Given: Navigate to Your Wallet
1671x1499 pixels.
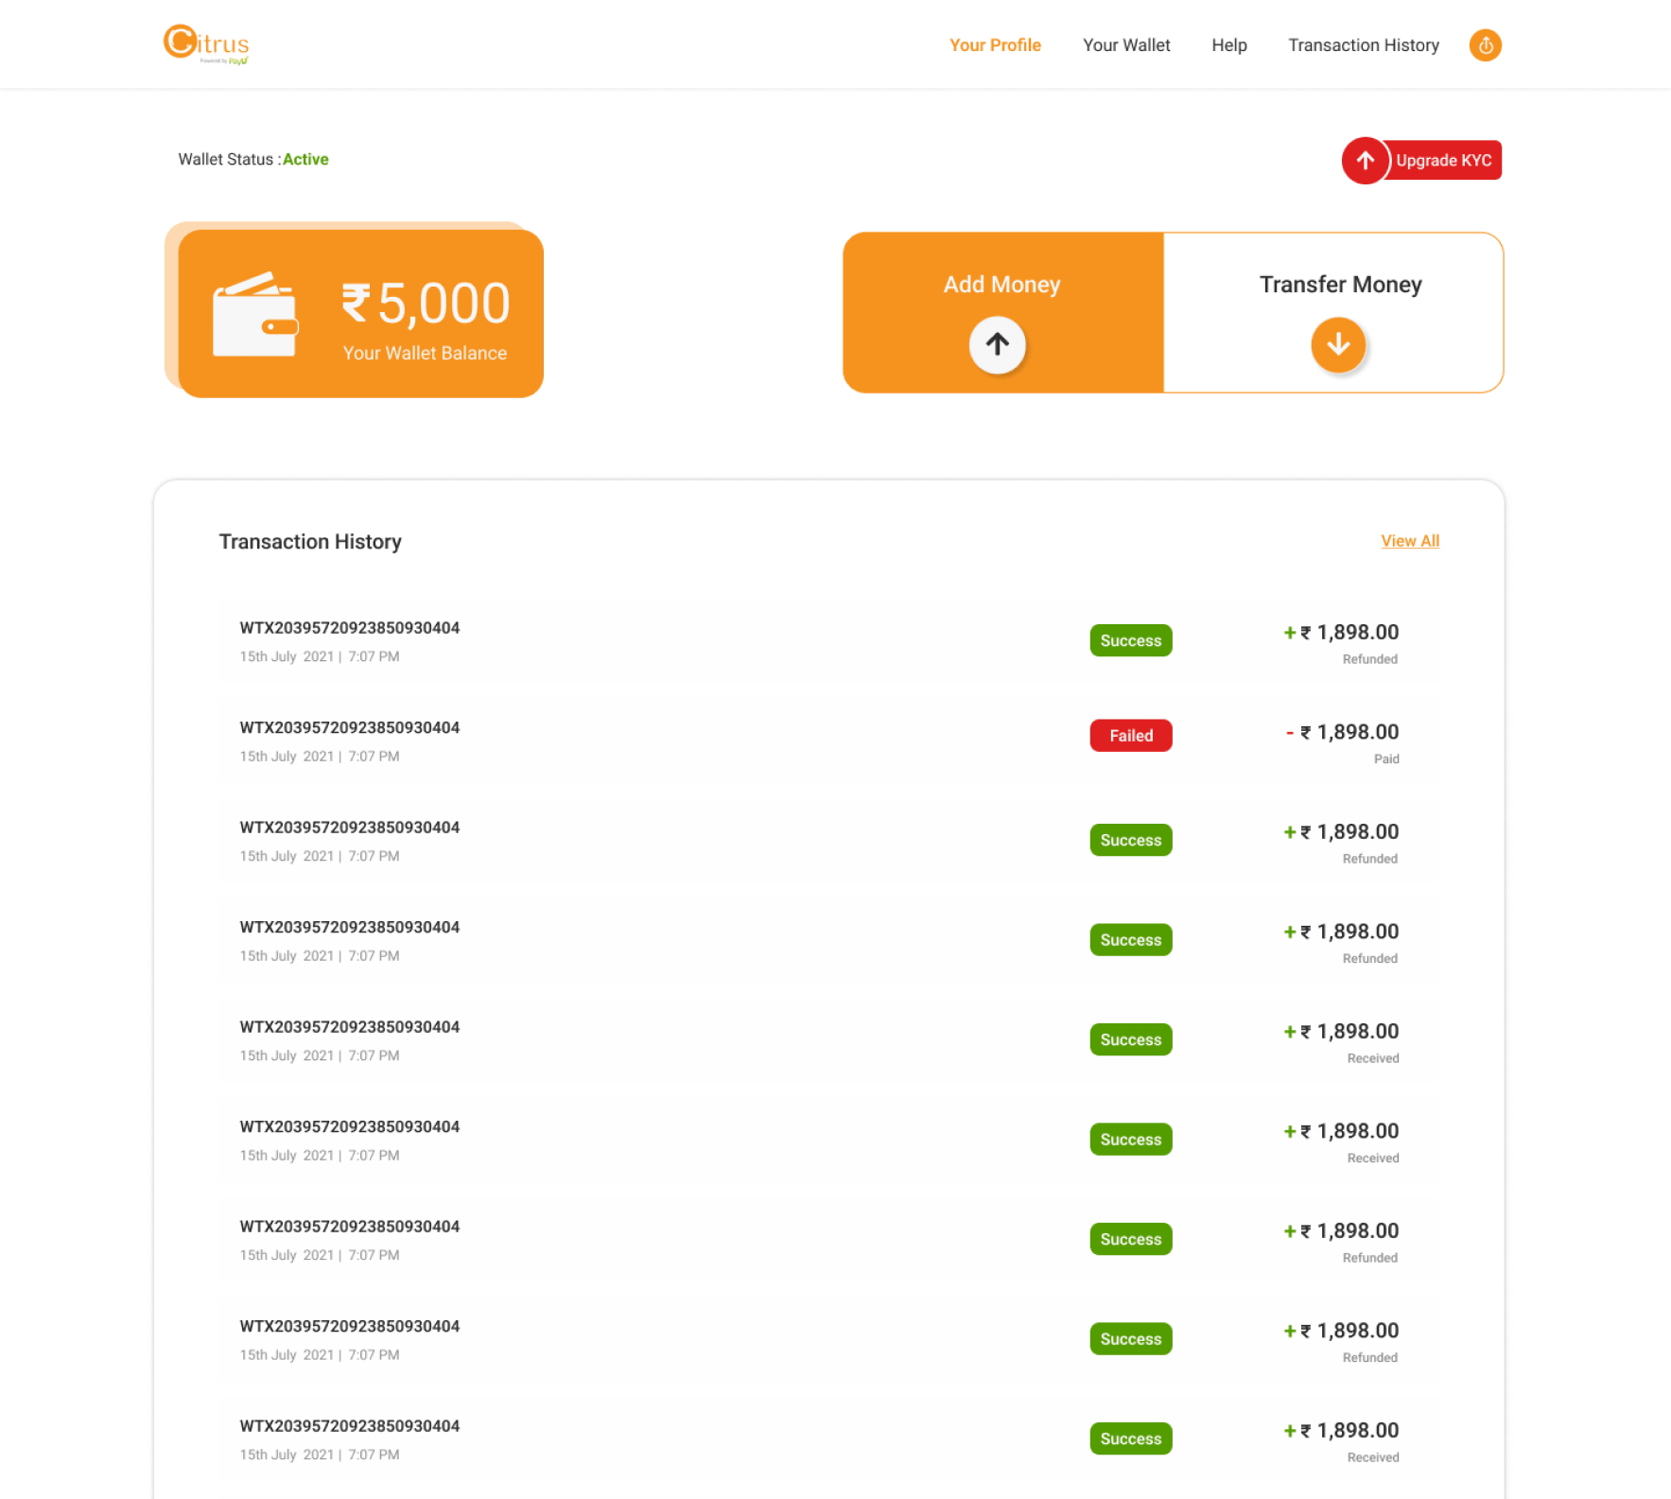Looking at the screenshot, I should [x=1126, y=44].
